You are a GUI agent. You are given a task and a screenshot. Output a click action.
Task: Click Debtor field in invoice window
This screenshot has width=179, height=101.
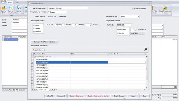[x=20, y=20]
